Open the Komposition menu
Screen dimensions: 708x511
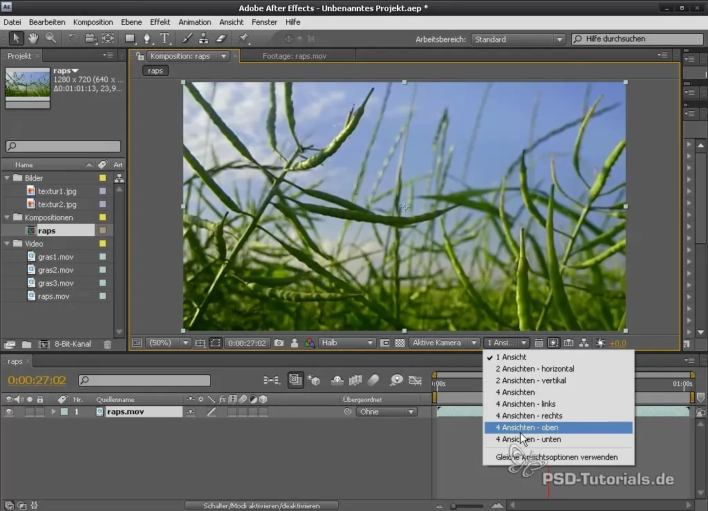(x=93, y=22)
